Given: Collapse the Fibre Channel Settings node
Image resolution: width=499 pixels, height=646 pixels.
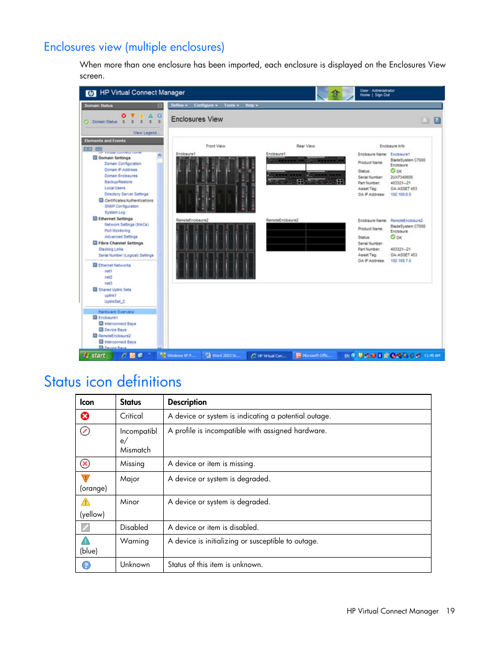Looking at the screenshot, I should (95, 243).
